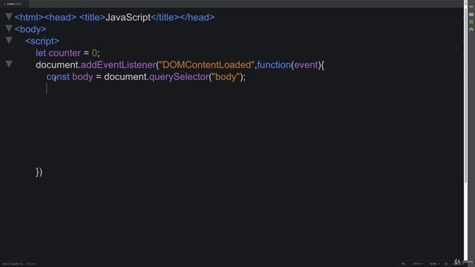The width and height of the screenshot is (475, 267).
Task: Collapse the html head line fold triangle
Action: pyautogui.click(x=9, y=16)
